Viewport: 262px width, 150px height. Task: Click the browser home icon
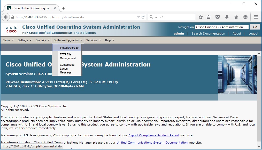coord(236,17)
